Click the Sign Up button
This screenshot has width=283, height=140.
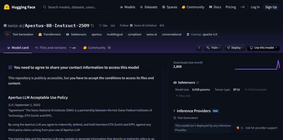271,7
